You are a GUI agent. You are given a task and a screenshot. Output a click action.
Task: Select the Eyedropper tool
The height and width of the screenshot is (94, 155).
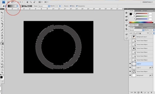[x=2, y=27]
